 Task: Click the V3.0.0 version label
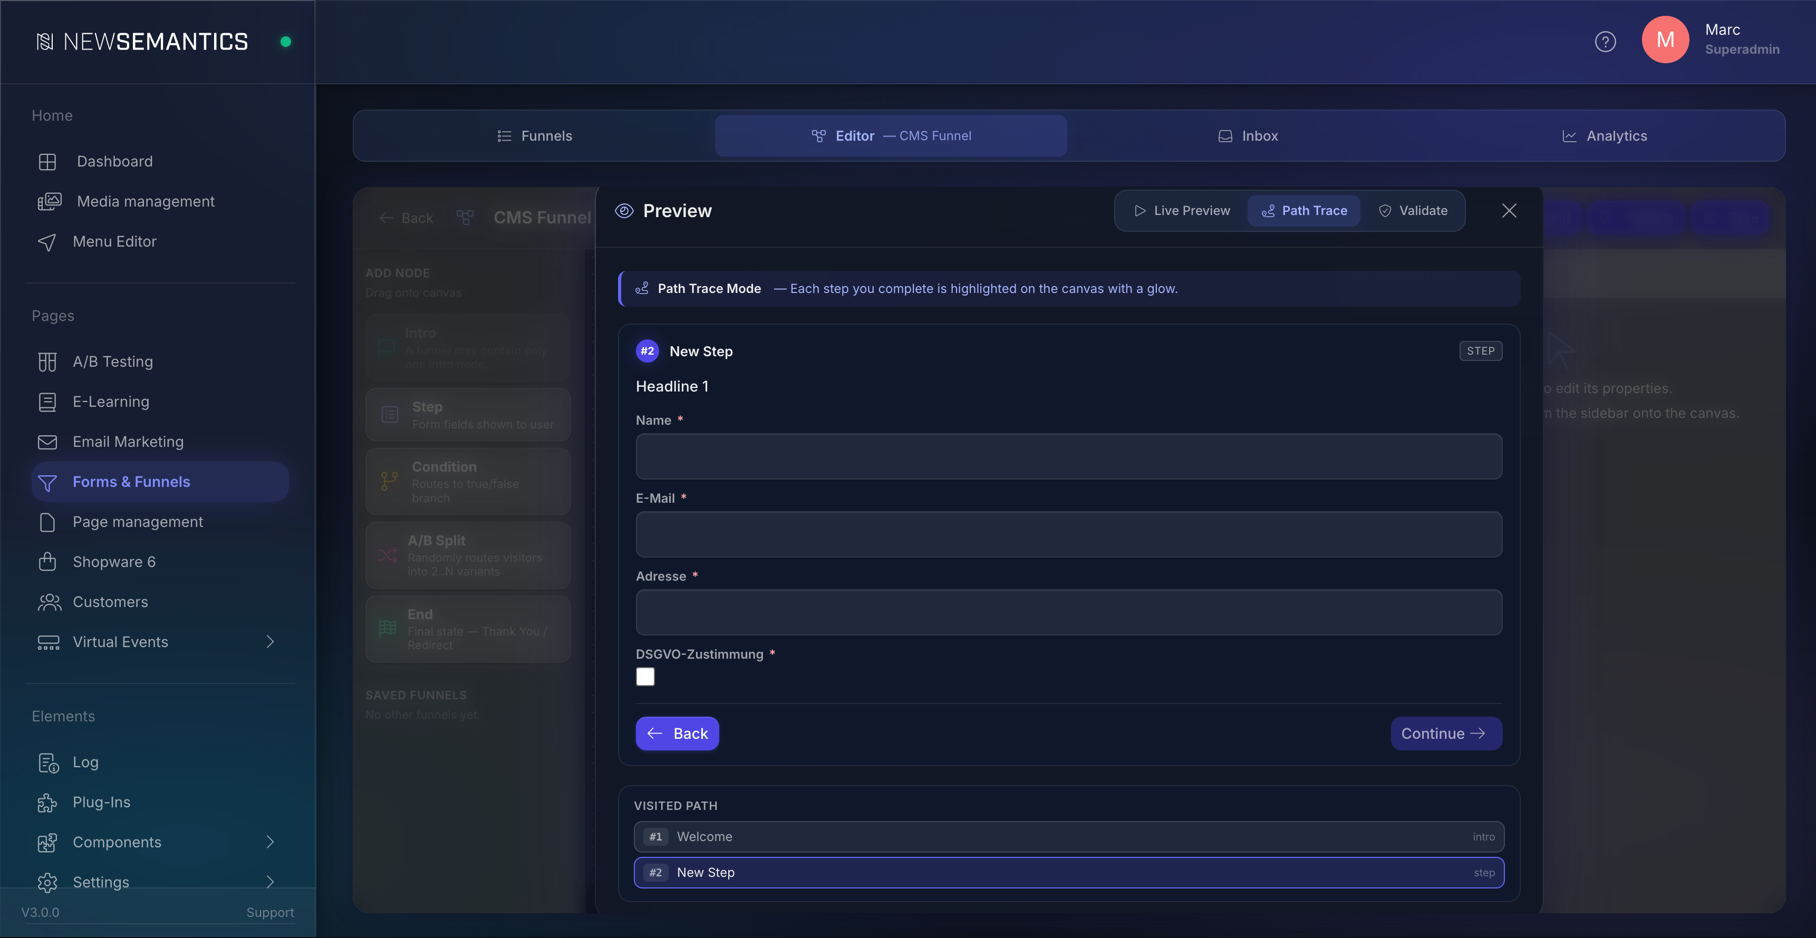pos(40,913)
